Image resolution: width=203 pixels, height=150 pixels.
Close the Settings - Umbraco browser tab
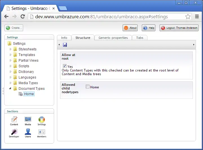pos(54,8)
